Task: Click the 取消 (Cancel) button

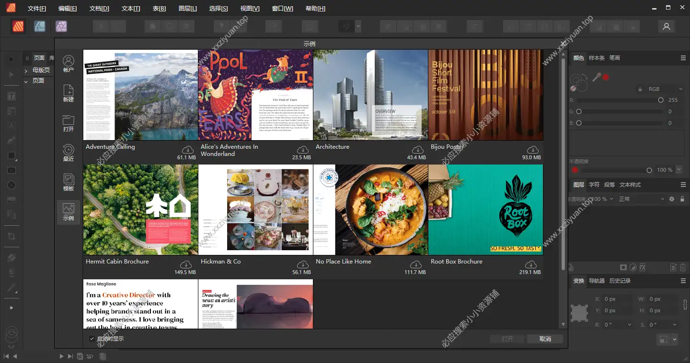Action: [544, 339]
